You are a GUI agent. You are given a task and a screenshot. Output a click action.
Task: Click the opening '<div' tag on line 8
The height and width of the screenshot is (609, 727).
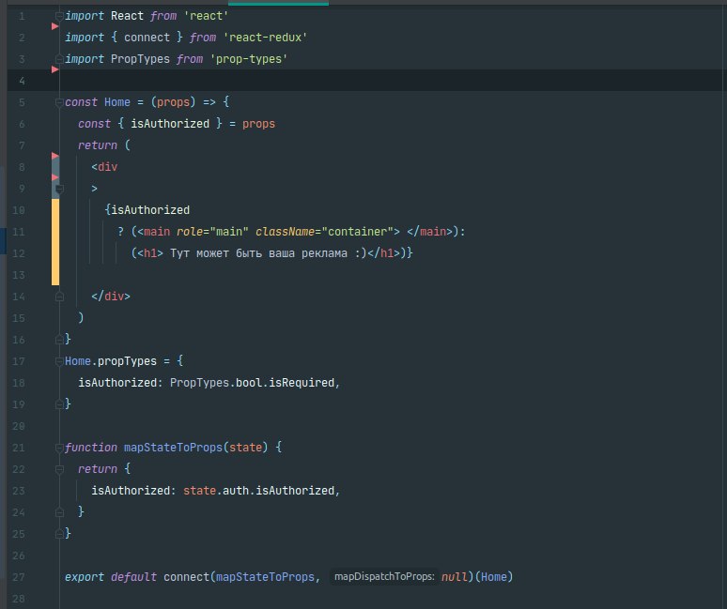click(104, 167)
